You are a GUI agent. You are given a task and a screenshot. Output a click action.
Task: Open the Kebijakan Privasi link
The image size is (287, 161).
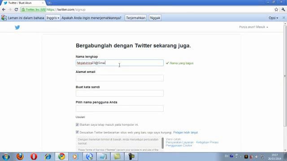pos(207,142)
